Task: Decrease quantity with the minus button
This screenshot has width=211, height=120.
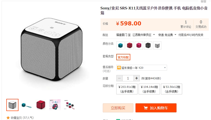Action: (119, 78)
